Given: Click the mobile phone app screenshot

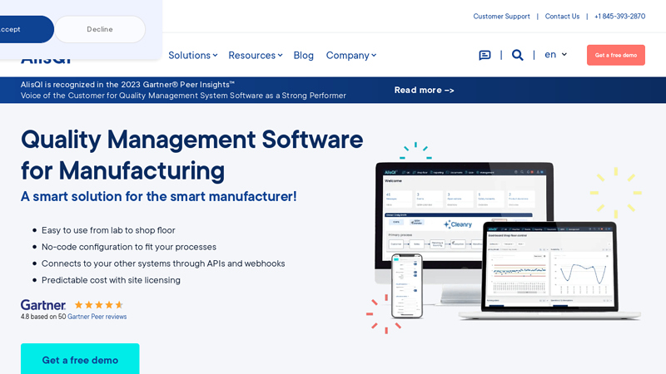Looking at the screenshot, I should tap(407, 285).
